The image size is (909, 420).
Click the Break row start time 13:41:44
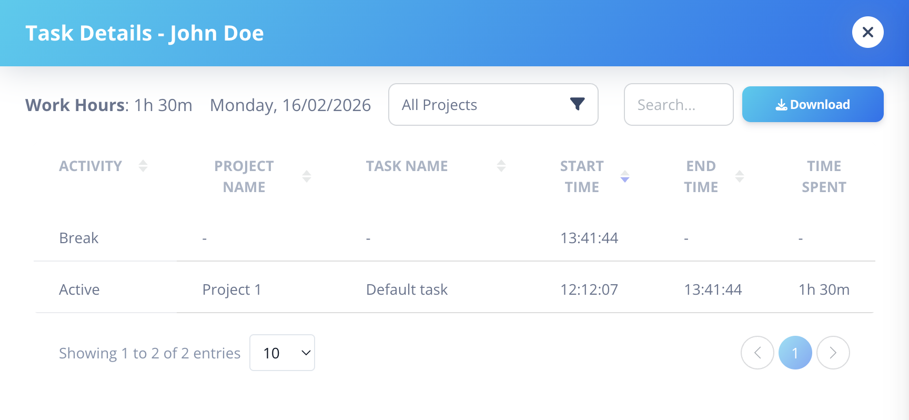click(589, 238)
